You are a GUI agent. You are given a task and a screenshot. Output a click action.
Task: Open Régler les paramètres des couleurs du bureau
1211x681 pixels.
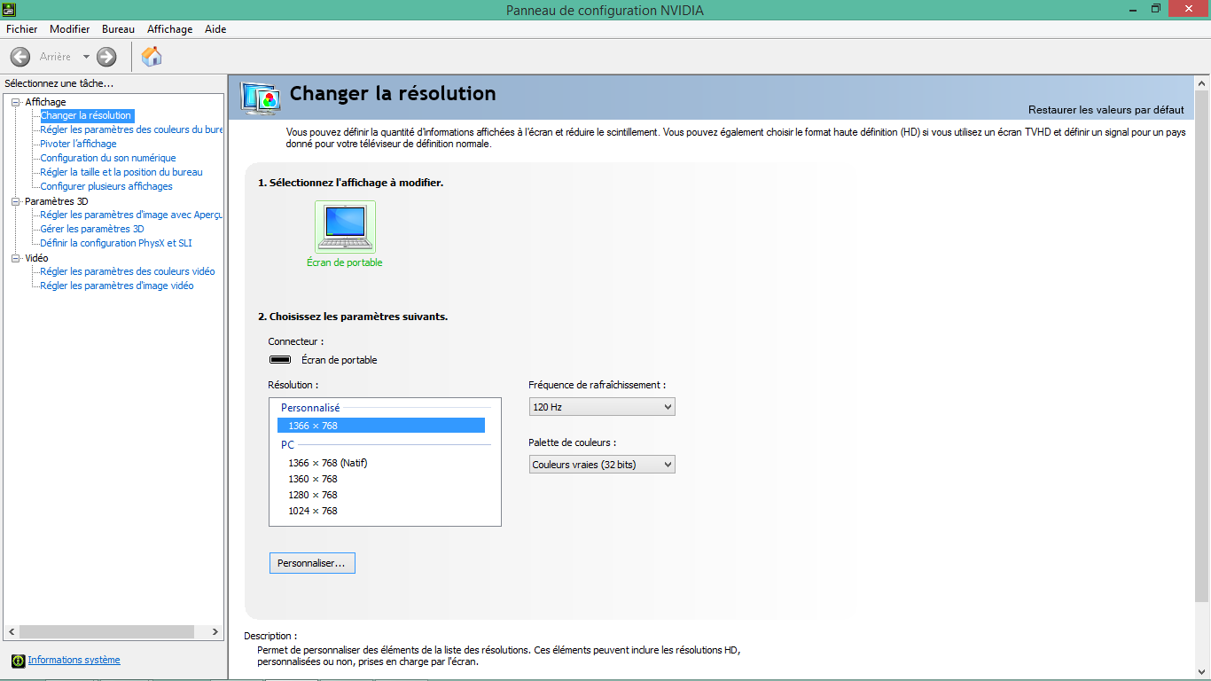[x=131, y=129]
